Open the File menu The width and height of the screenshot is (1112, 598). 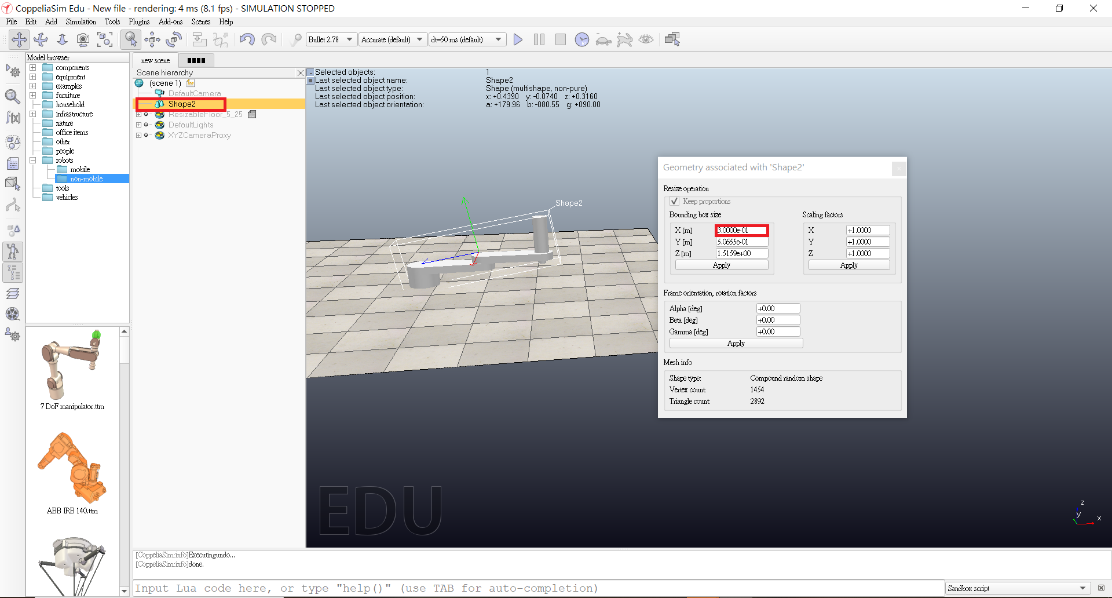click(12, 21)
